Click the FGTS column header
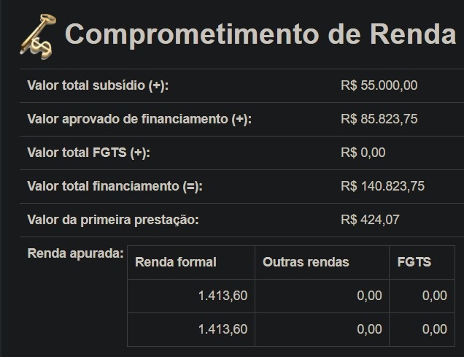 point(414,262)
